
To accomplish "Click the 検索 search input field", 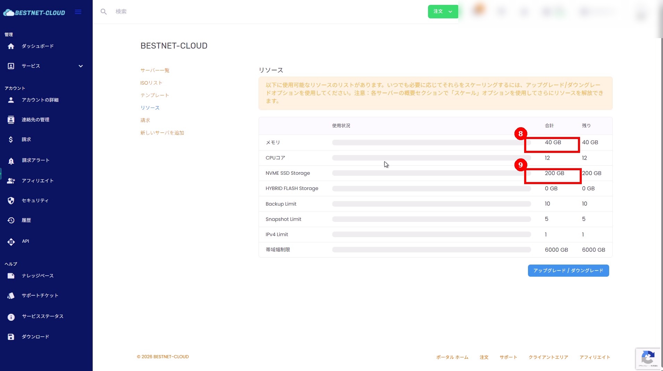I will [x=243, y=12].
